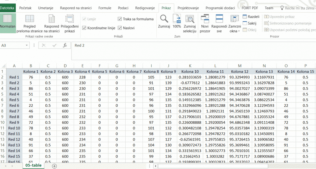Open the Datoteka file tab
The image size is (316, 169).
coord(7,8)
